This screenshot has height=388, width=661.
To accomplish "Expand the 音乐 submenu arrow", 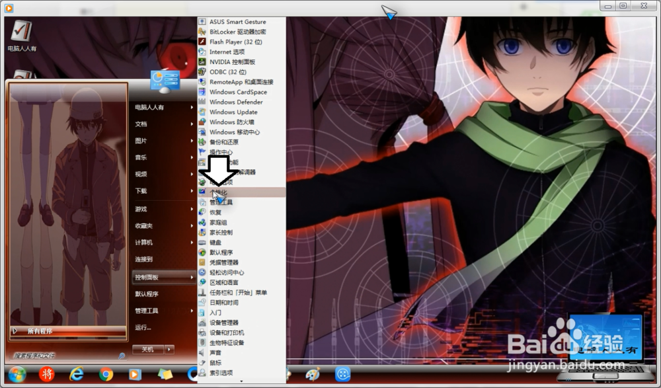I will (192, 157).
